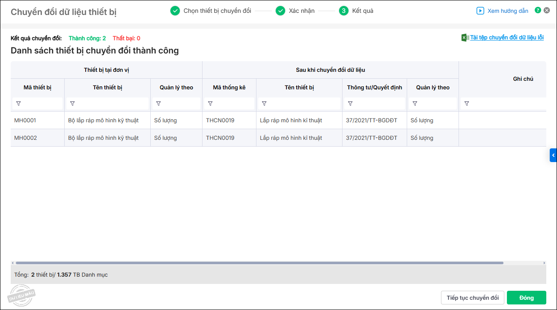Click the filter icon under Mã thống kê
Viewport: 557px width, 310px height.
pyautogui.click(x=210, y=103)
